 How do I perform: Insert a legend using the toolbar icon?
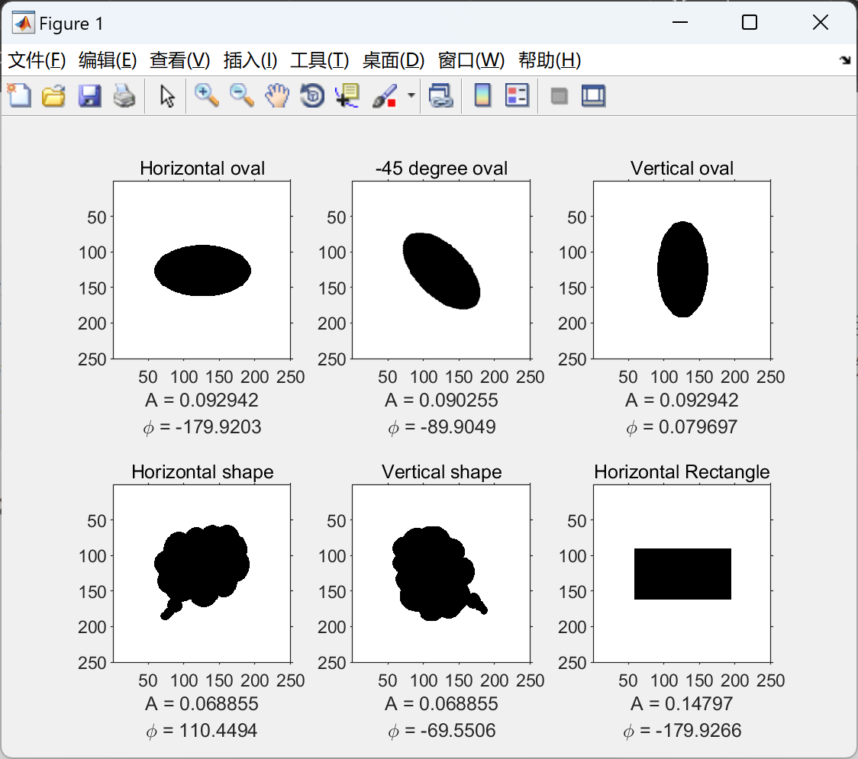coord(517,95)
